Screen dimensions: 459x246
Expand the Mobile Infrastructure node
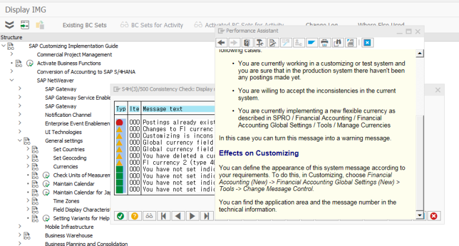[x=20, y=226]
